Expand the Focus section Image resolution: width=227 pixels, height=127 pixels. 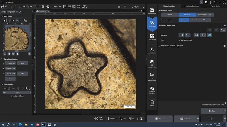(160, 46)
